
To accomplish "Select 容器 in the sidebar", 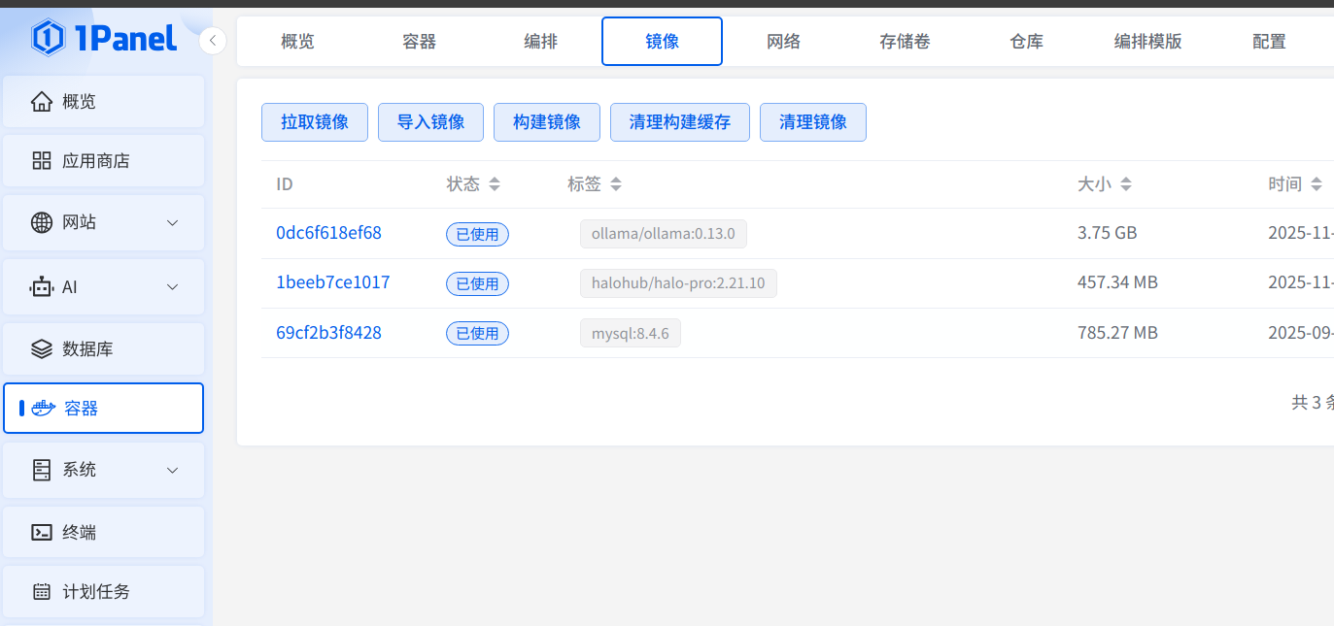I will 104,409.
